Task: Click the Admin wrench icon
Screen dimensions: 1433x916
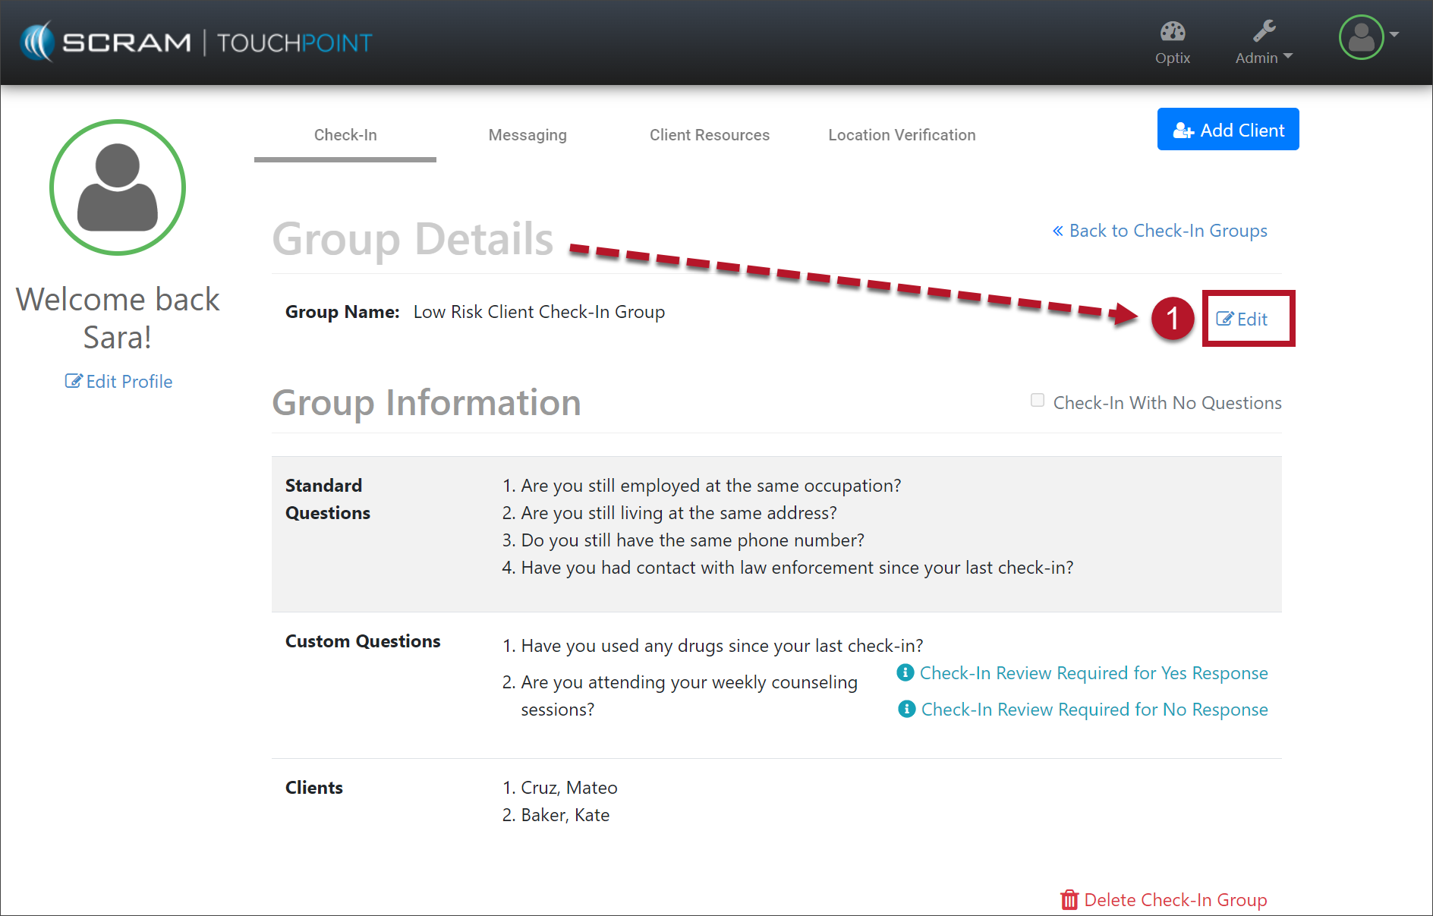Action: 1264,31
